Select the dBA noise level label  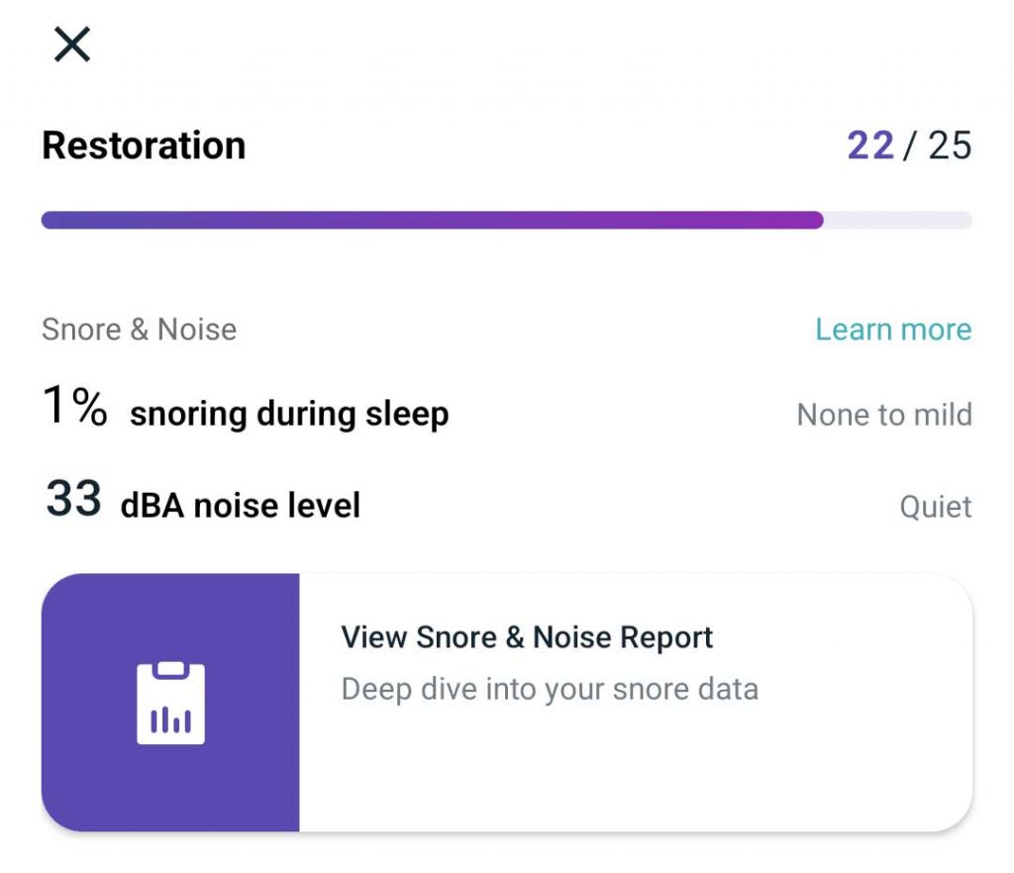coord(240,506)
